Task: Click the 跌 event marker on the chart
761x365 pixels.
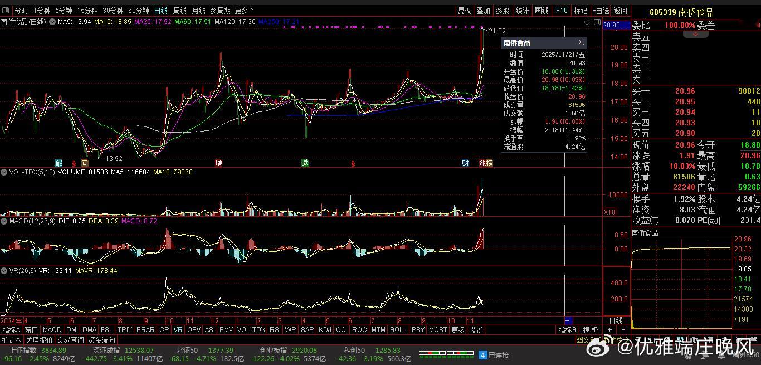Action: point(305,163)
